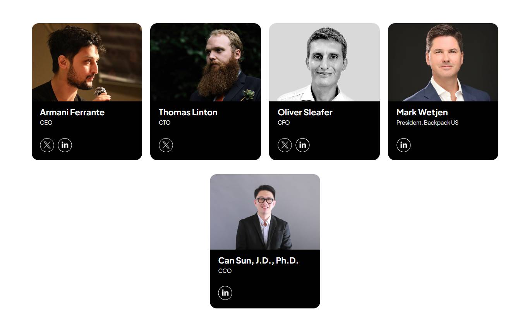The width and height of the screenshot is (532, 315).
Task: Click the CCO title under Can Sun
Action: 225,271
